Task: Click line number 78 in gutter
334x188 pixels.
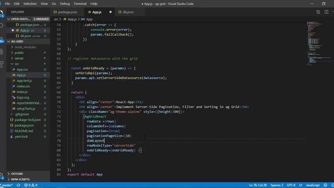Action: point(58,140)
